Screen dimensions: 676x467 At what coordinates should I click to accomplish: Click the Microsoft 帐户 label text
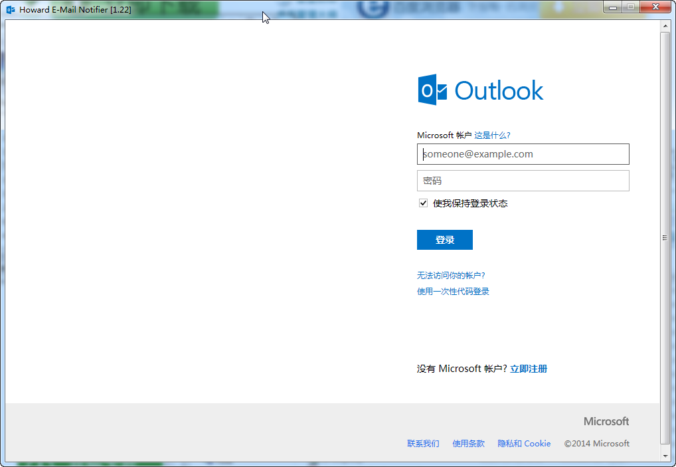pyautogui.click(x=444, y=136)
